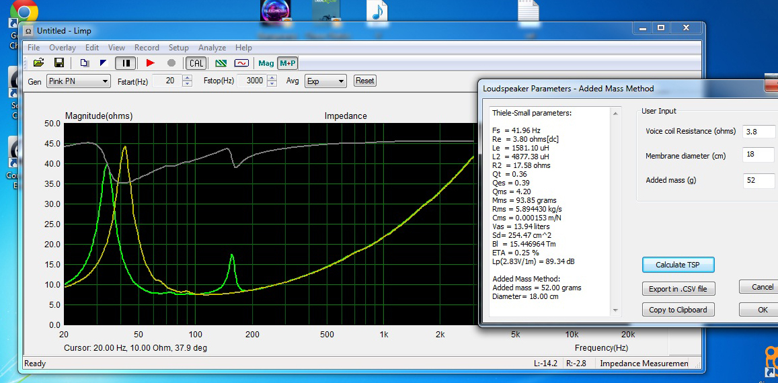Decrease Fstart with the down spinner arrow
778x383 pixels.
[x=187, y=84]
